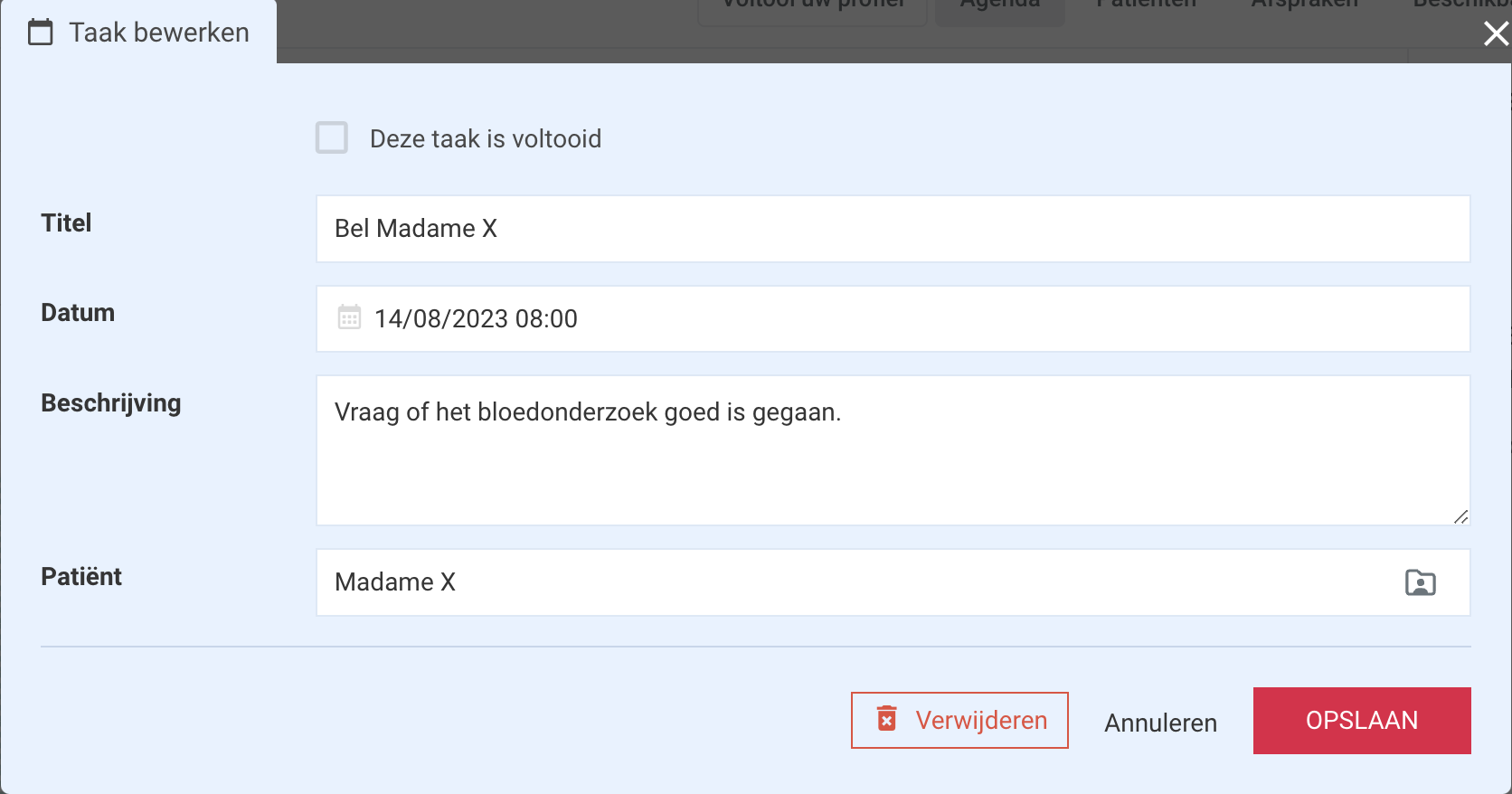This screenshot has width=1512, height=794.
Task: Focus the Titel field containing Bel Madame X
Action: coord(893,229)
